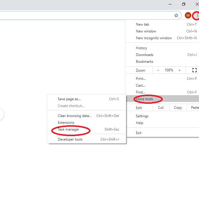Increase zoom with the plus button

(x=179, y=70)
